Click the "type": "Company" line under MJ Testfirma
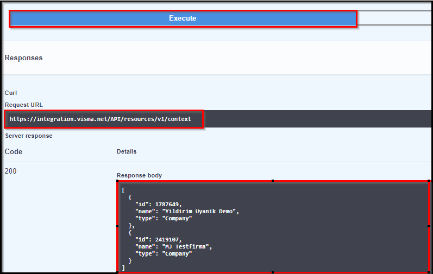Viewport: 433px width, 274px height. point(164,254)
